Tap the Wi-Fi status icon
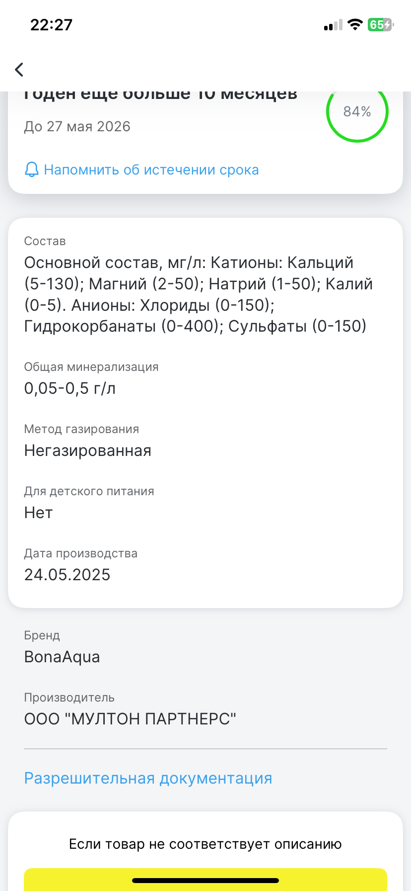This screenshot has height=891, width=411. coord(355,25)
